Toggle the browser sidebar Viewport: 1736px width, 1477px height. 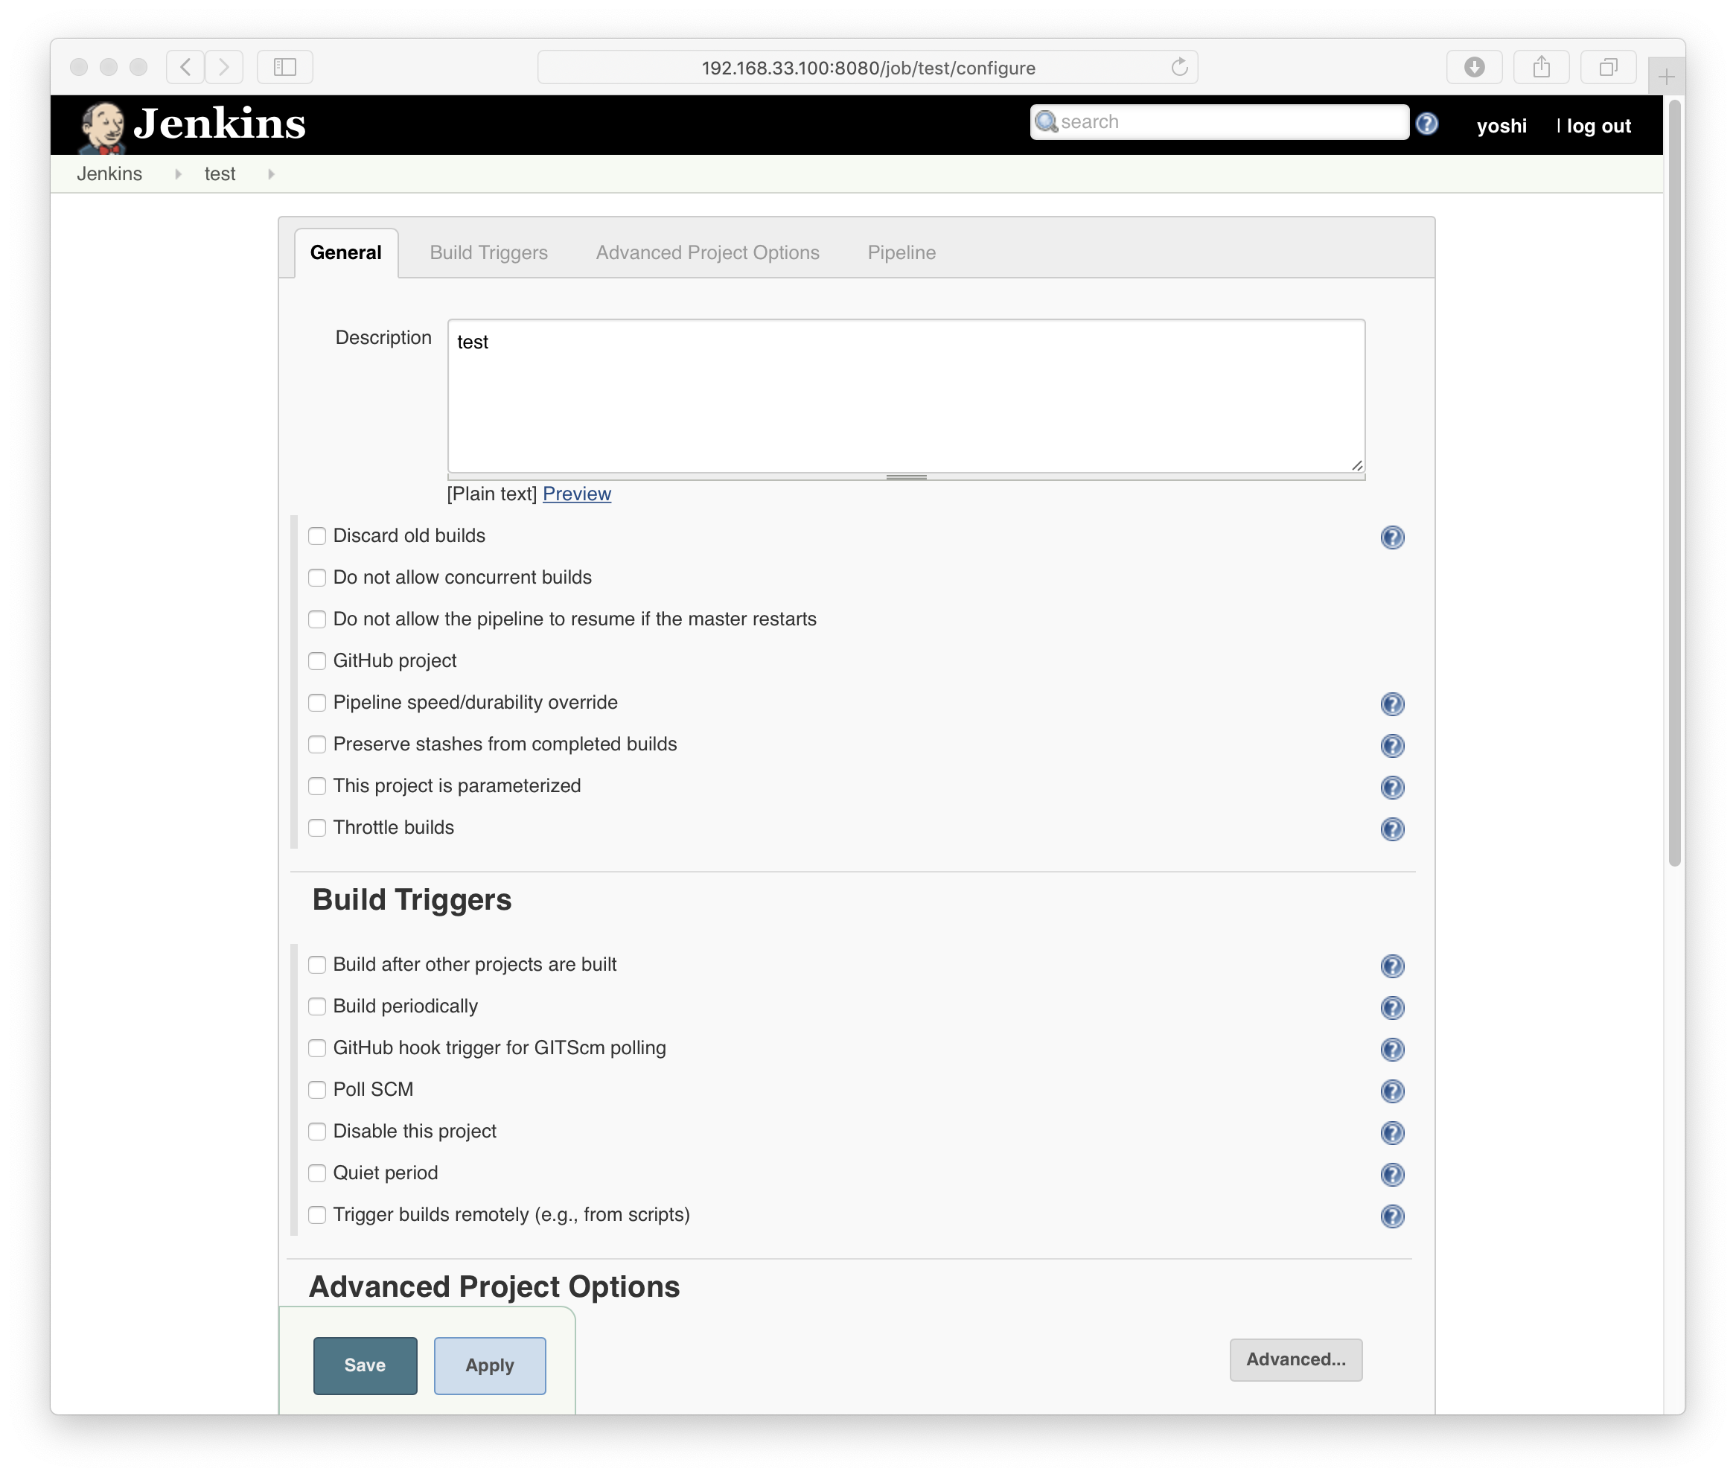tap(284, 67)
